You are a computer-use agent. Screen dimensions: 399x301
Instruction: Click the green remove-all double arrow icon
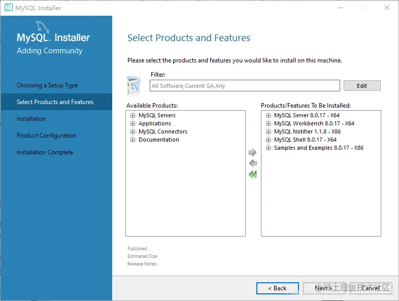click(x=253, y=175)
